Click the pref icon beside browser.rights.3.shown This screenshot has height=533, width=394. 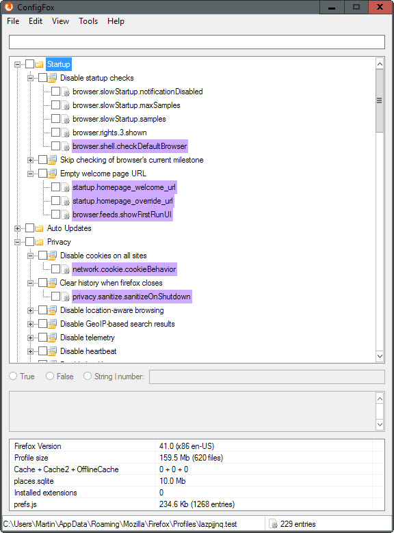[66, 133]
